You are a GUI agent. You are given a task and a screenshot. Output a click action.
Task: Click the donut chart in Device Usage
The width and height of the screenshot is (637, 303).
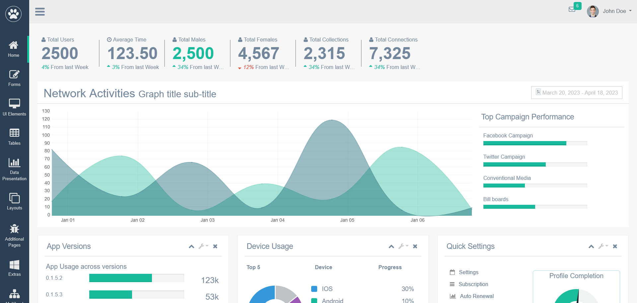tap(275, 294)
